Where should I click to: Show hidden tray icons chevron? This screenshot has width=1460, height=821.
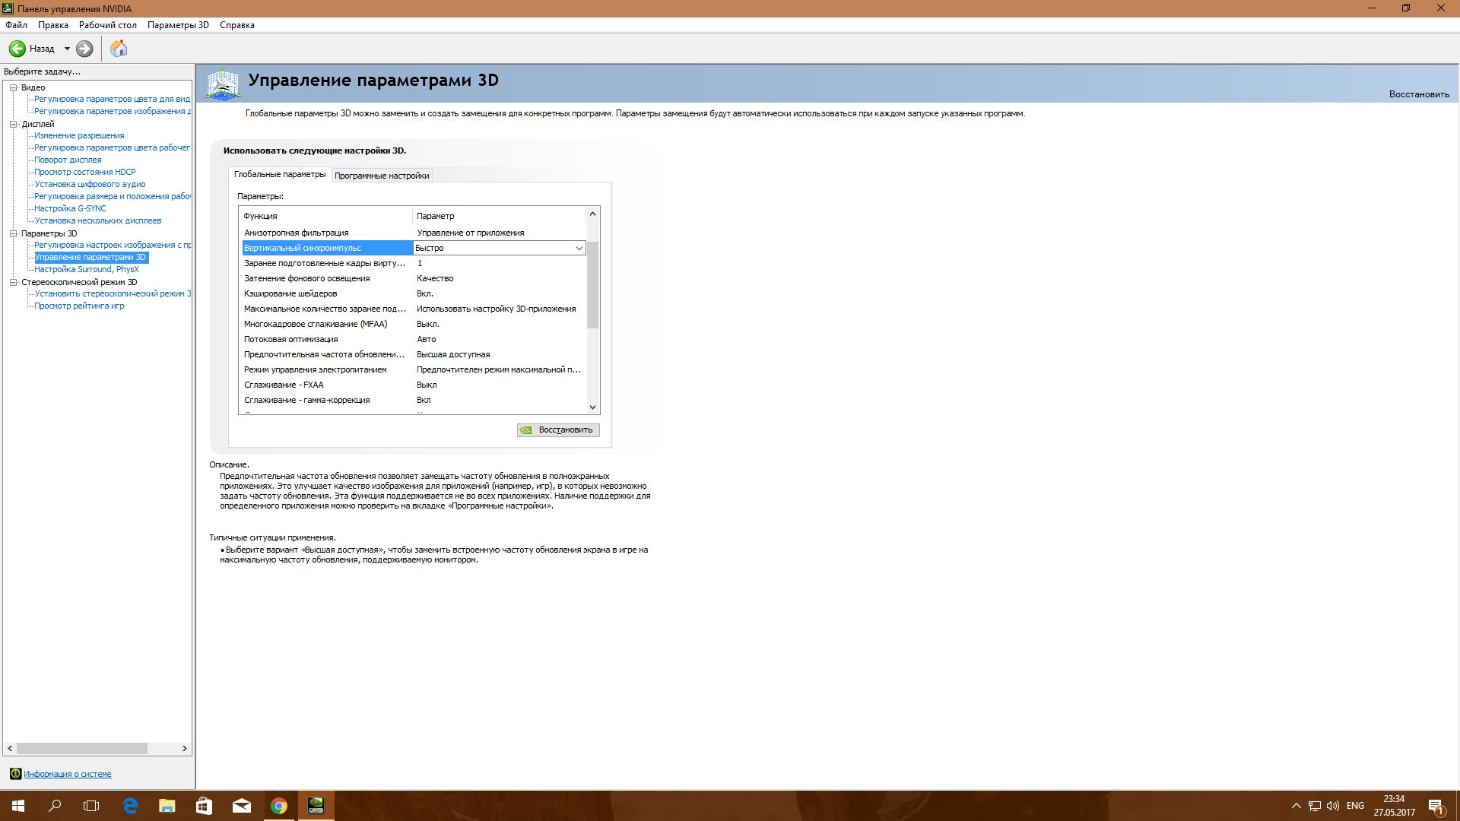point(1296,806)
